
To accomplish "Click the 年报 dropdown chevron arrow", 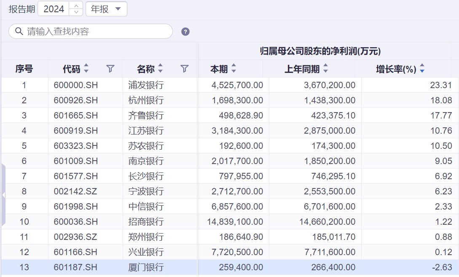I will (x=119, y=9).
